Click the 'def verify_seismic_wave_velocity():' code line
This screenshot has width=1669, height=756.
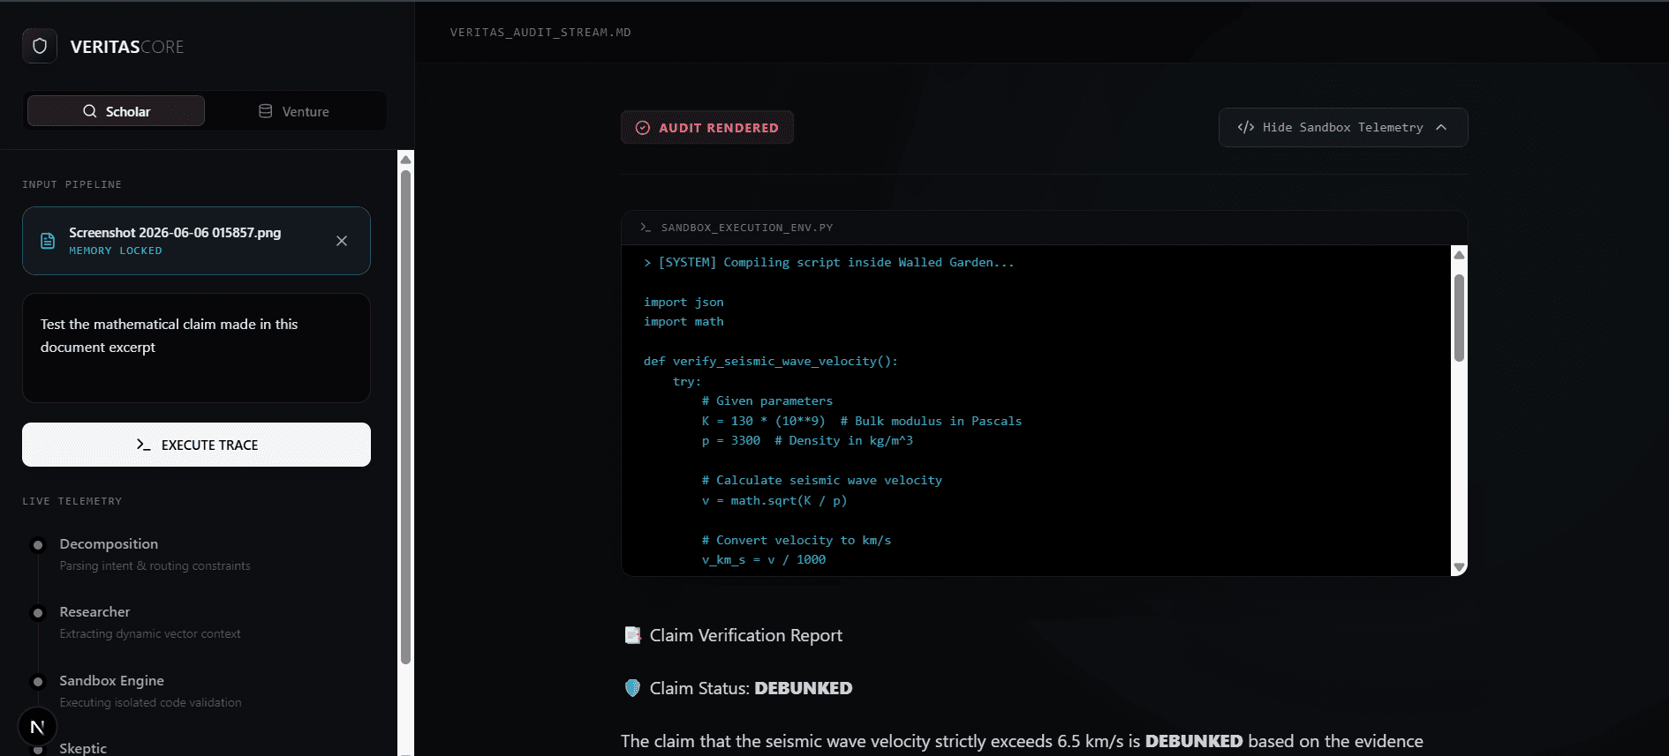click(771, 362)
